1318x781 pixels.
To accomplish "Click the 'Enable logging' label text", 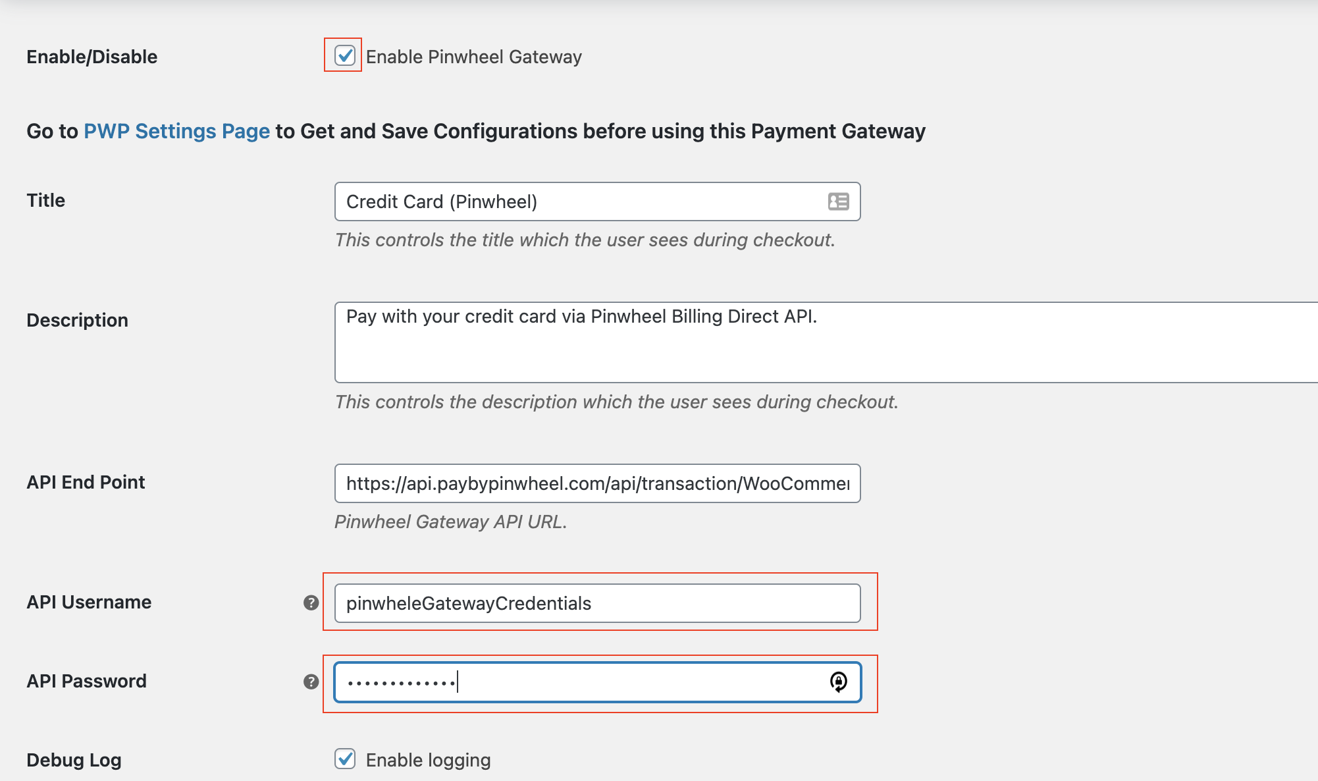I will point(429,760).
